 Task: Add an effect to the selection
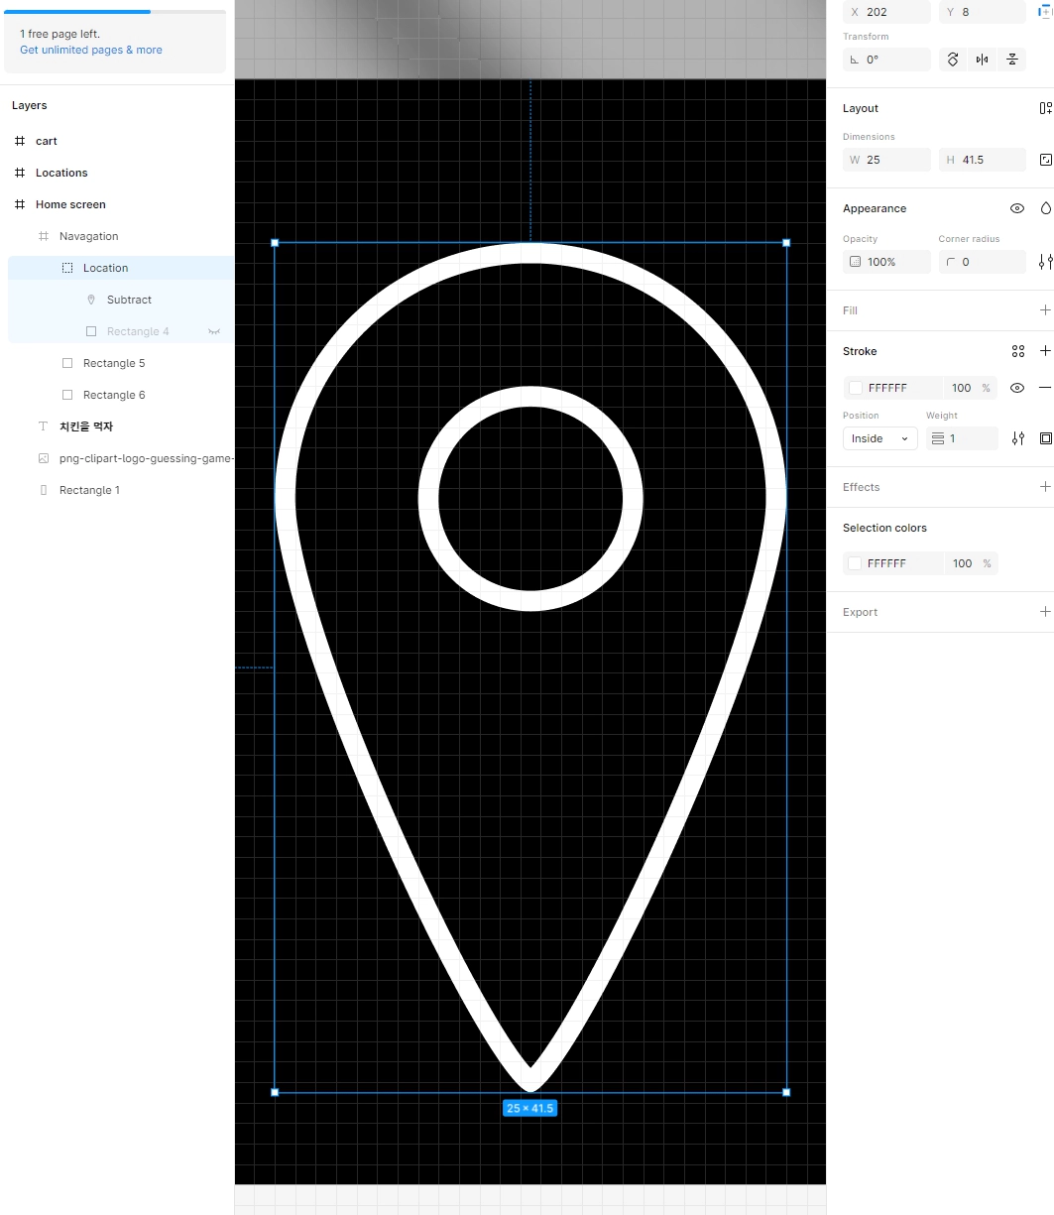(1045, 487)
